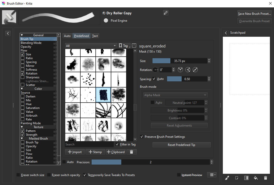274x185 pixels.
Task: Switch to the Text brush tab
Action: click(x=95, y=36)
